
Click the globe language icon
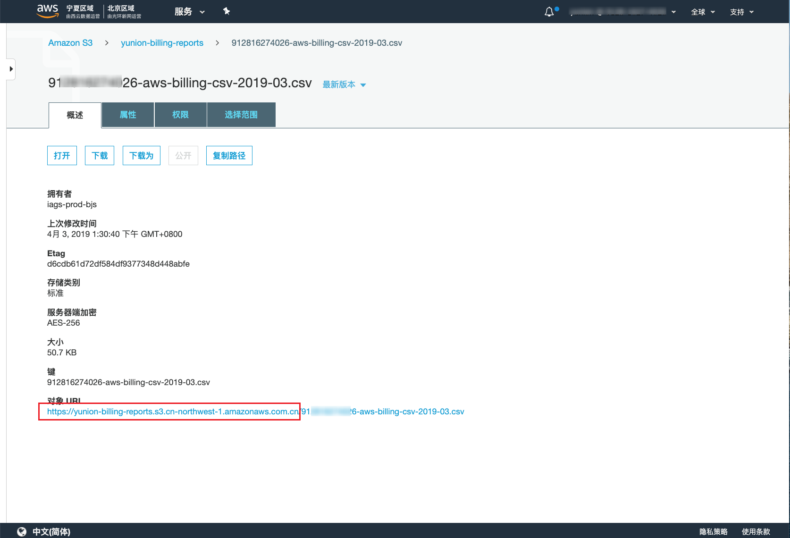[22, 531]
